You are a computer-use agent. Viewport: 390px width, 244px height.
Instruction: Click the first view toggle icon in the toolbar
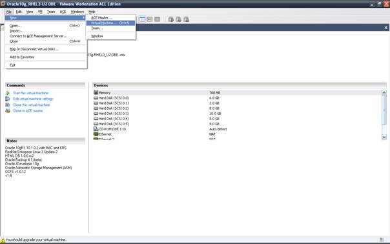pos(142,19)
